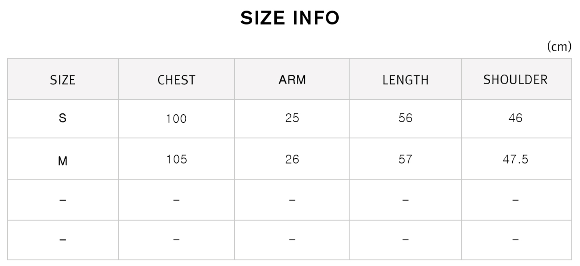This screenshot has width=580, height=266.
Task: Select the SHOULDER column header
Action: coord(515,80)
